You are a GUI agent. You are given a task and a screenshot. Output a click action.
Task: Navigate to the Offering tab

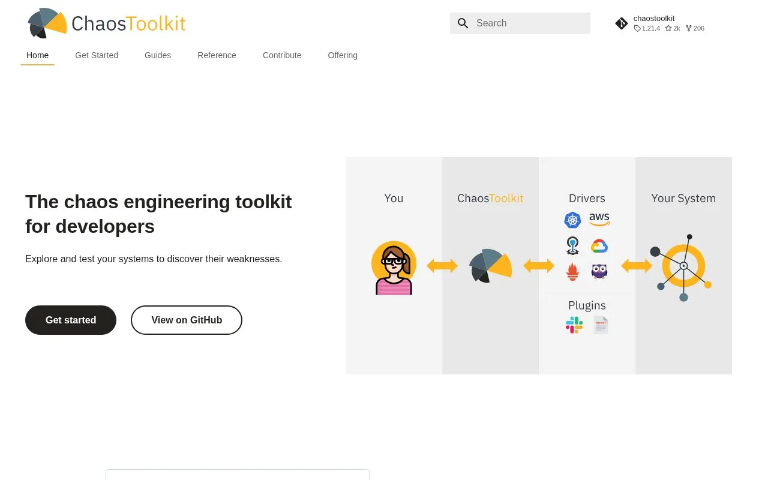point(343,55)
